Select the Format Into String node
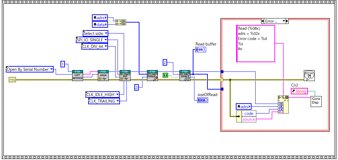338x160 pixels. 283,104
